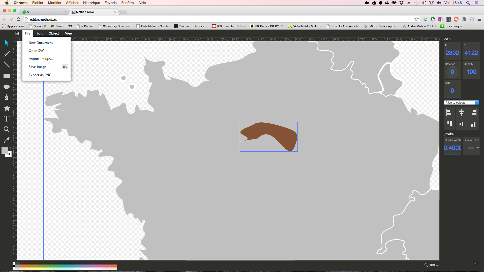484x272 pixels.
Task: Align objects to horizontal center
Action: 461,113
